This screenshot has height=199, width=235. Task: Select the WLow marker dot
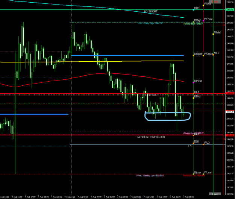203,174
